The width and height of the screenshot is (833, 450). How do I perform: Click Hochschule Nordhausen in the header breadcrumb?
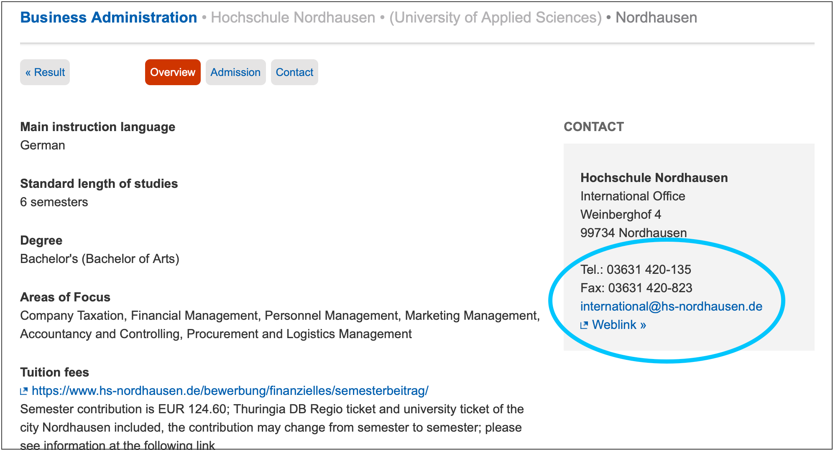click(x=293, y=18)
